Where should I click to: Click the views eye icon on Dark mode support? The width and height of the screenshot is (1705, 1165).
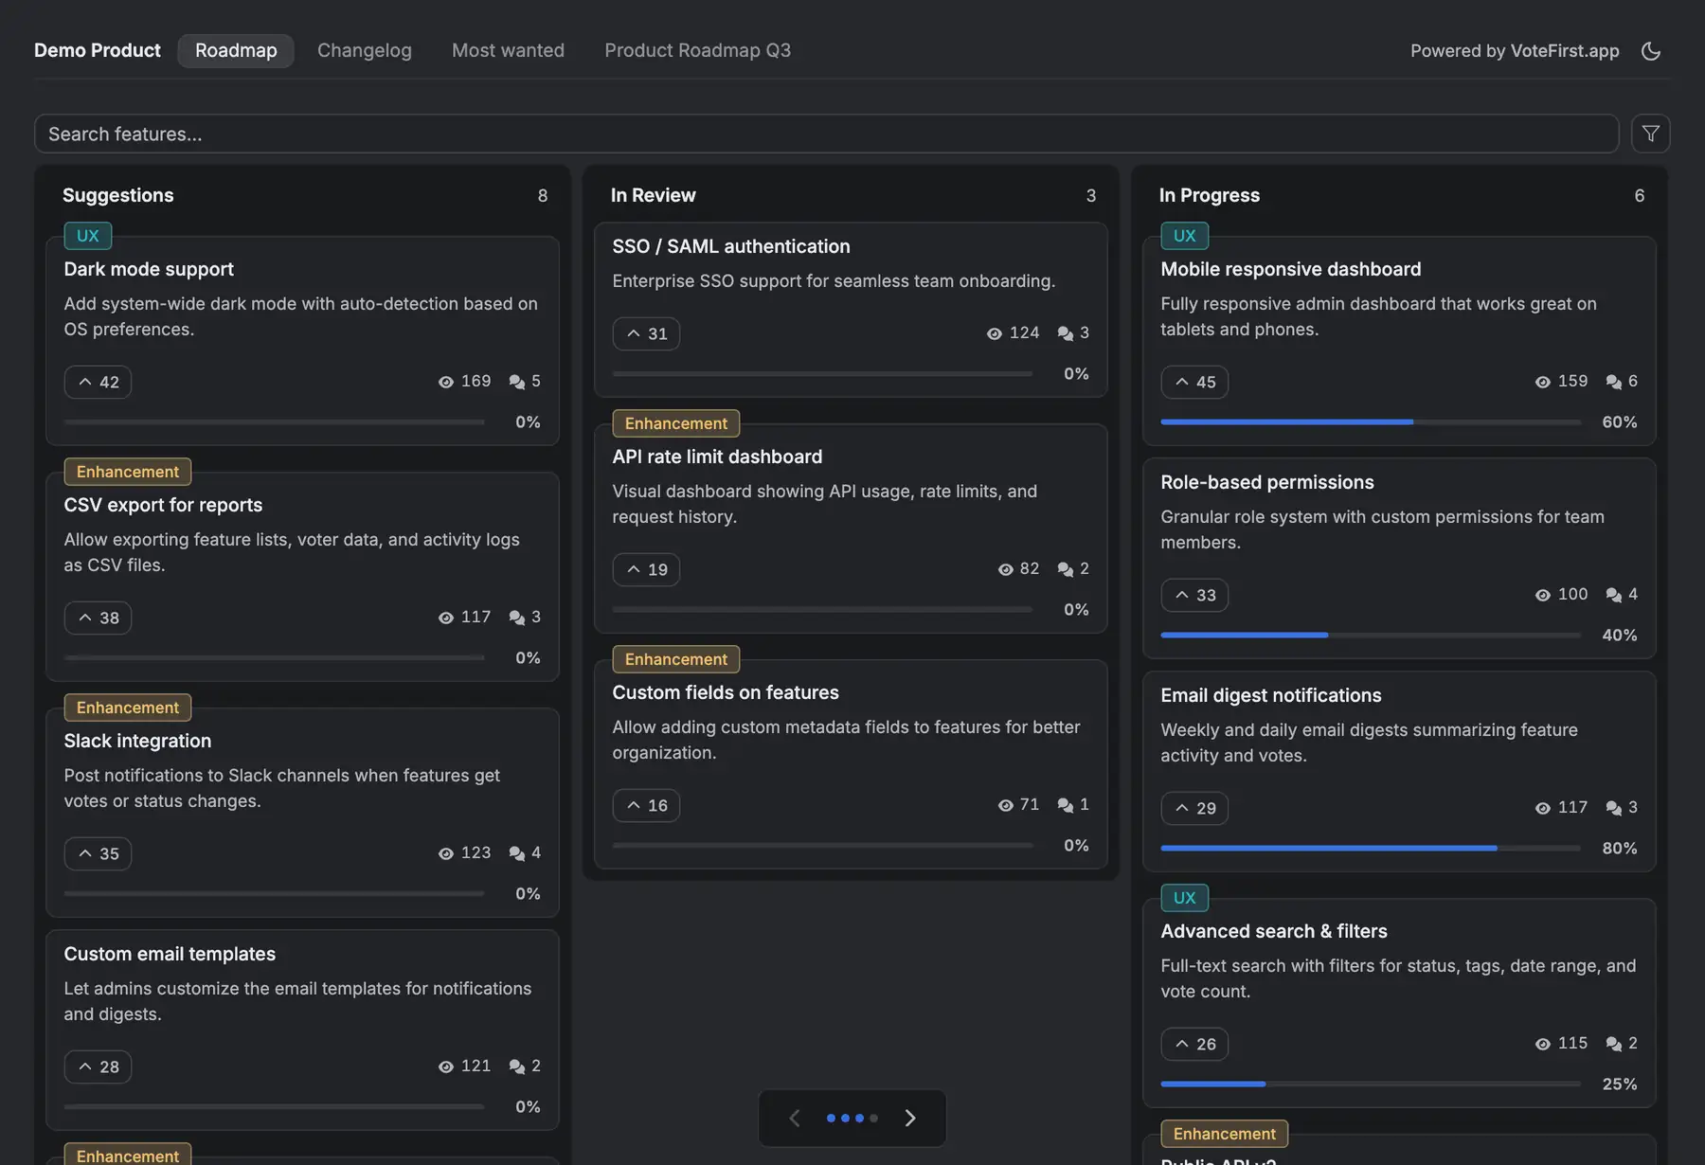446,382
